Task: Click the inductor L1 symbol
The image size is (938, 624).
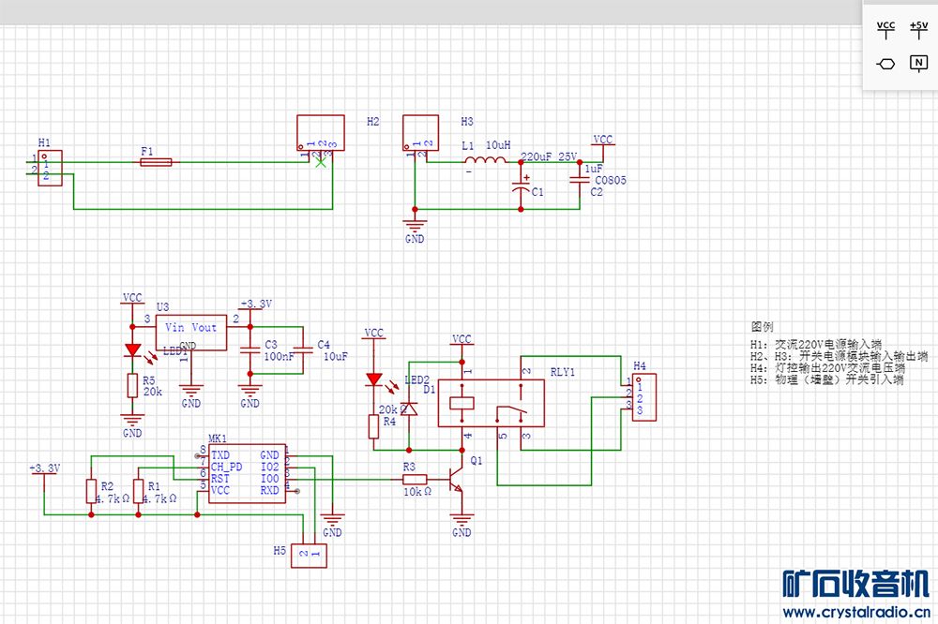Action: coord(485,162)
